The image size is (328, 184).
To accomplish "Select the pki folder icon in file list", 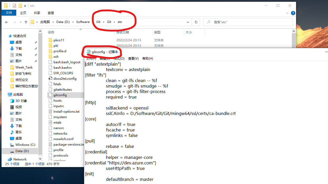I will 51,46.
